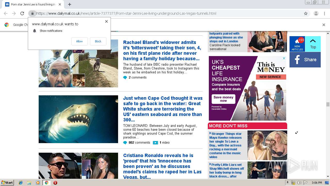Click Save money now in insurance ad

pos(224,99)
